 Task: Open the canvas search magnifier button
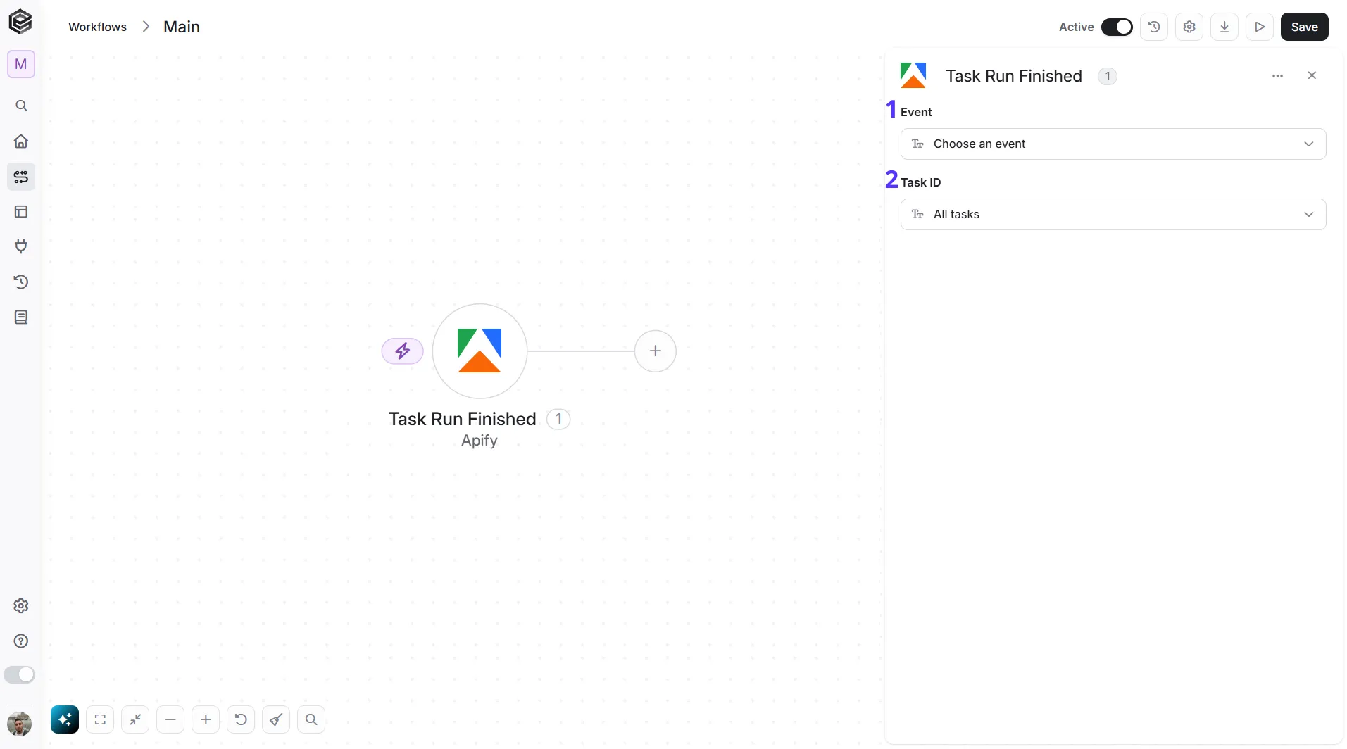pos(311,719)
